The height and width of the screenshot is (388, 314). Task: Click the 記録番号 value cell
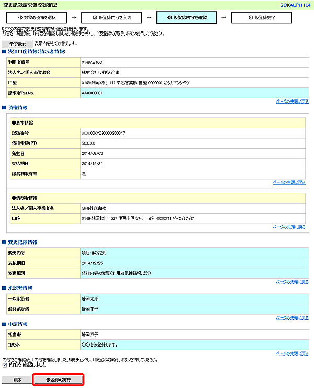(x=193, y=133)
